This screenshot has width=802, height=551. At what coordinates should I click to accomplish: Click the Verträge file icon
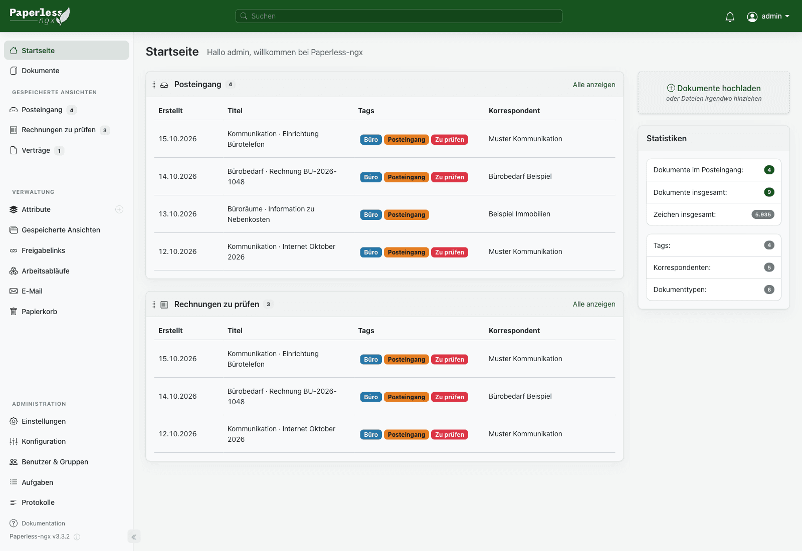(14, 150)
